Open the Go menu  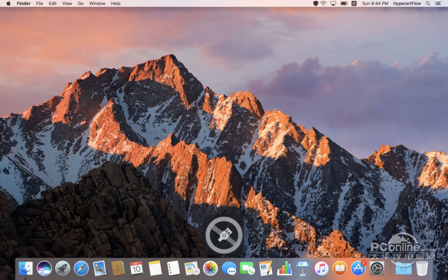[81, 3]
